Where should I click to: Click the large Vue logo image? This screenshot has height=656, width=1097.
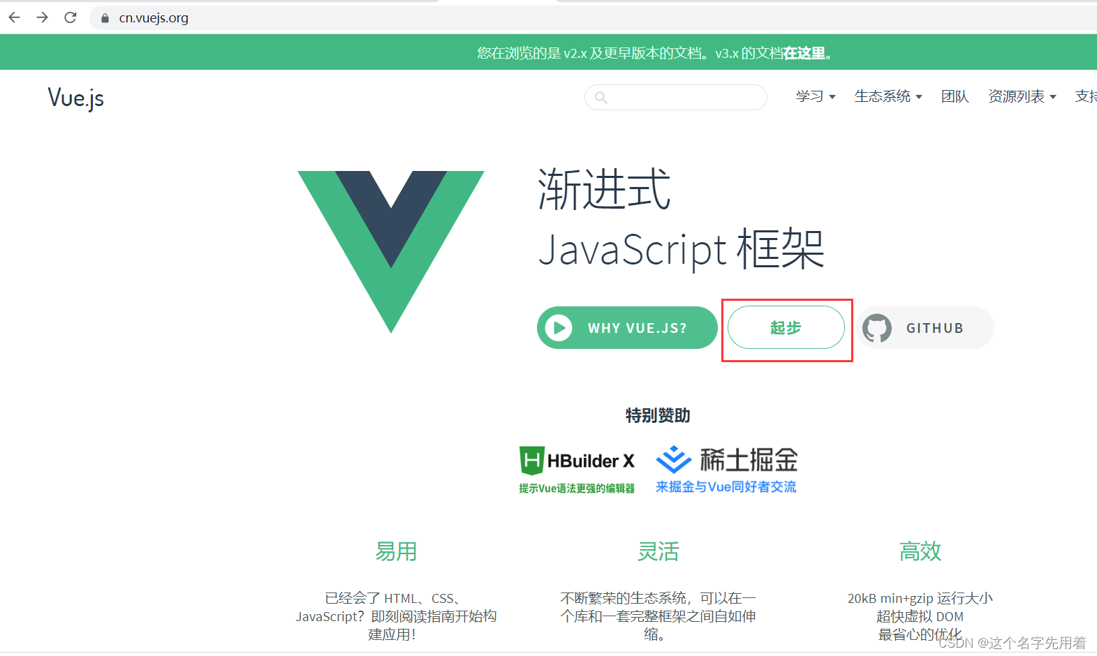(x=391, y=251)
